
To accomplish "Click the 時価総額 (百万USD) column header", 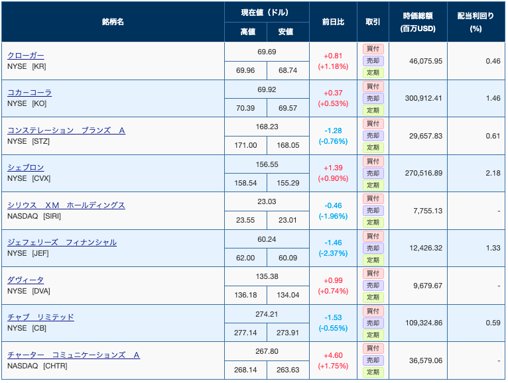I will click(418, 22).
